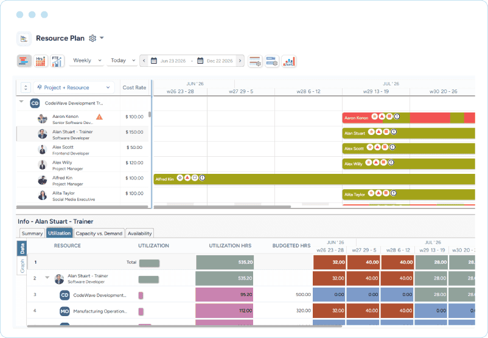This screenshot has width=488, height=338.
Task: Click the Jun 23 2026 start date field
Action: pos(173,61)
